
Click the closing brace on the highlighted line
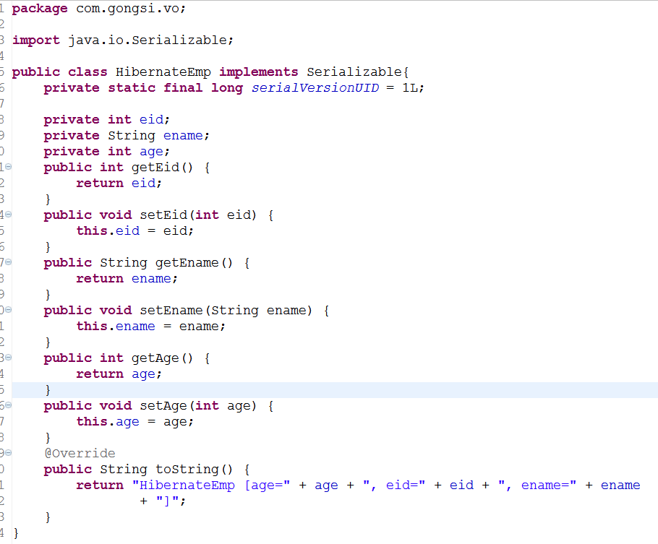point(48,390)
